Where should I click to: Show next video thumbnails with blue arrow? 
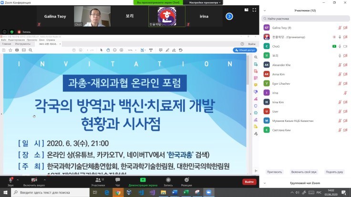point(229,16)
